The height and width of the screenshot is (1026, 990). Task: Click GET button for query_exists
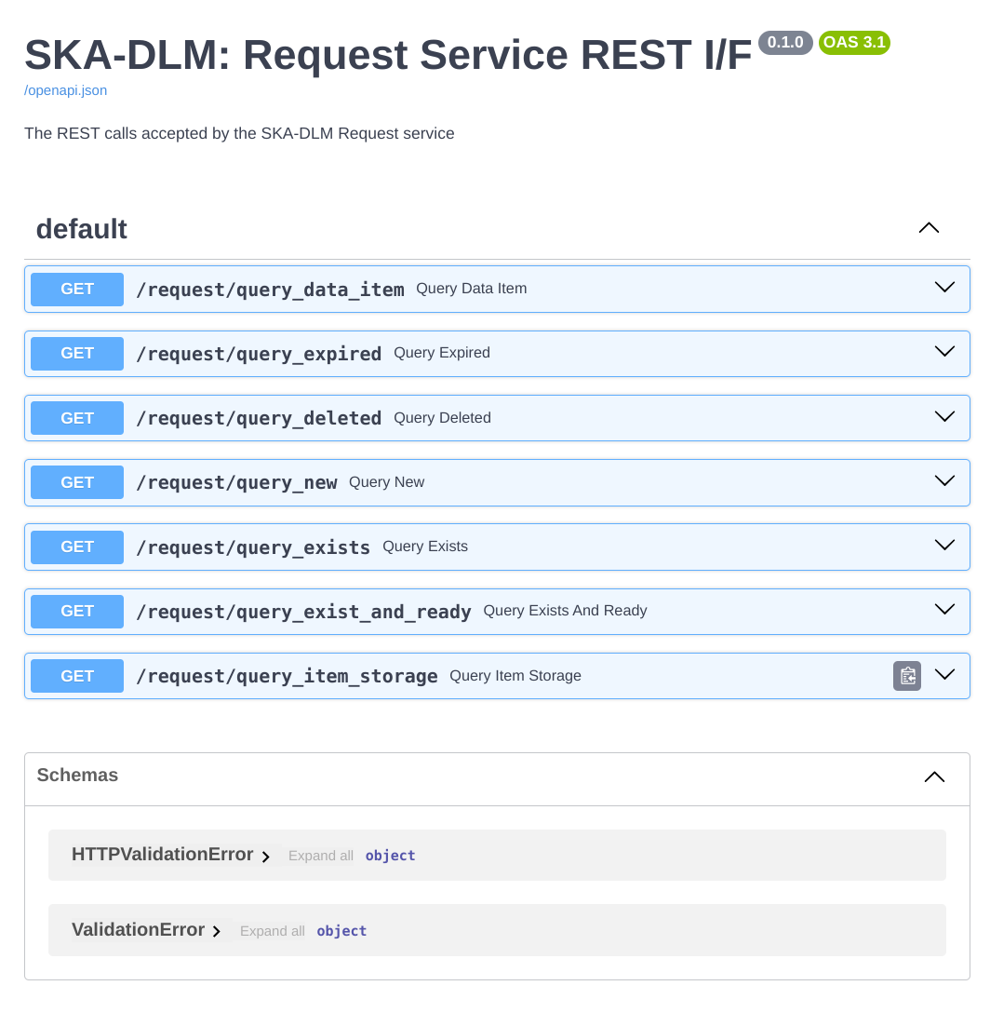77,547
